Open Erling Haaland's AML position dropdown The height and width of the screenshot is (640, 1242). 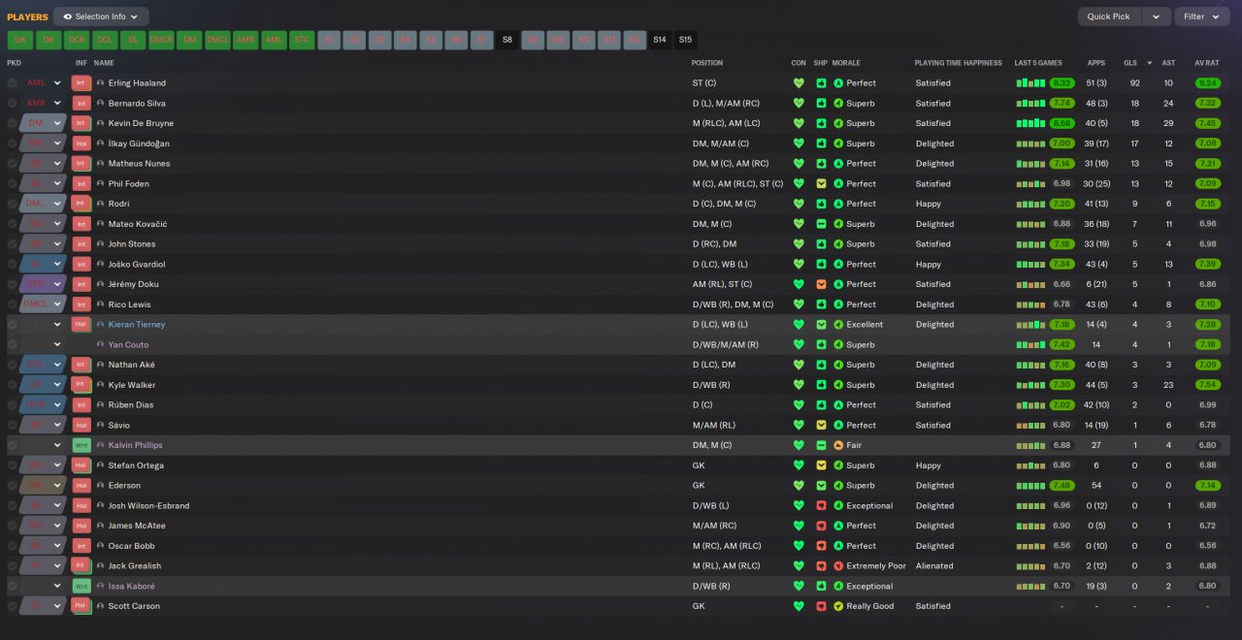[x=43, y=83]
